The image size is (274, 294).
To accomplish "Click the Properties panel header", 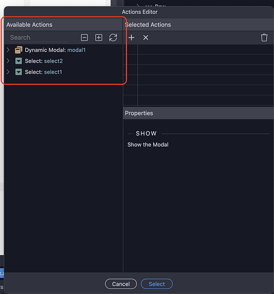I will pos(198,113).
